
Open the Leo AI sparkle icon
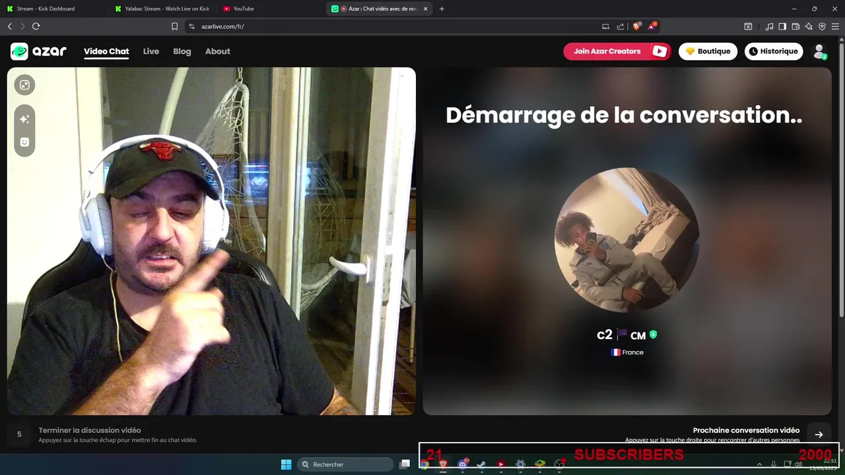[809, 26]
